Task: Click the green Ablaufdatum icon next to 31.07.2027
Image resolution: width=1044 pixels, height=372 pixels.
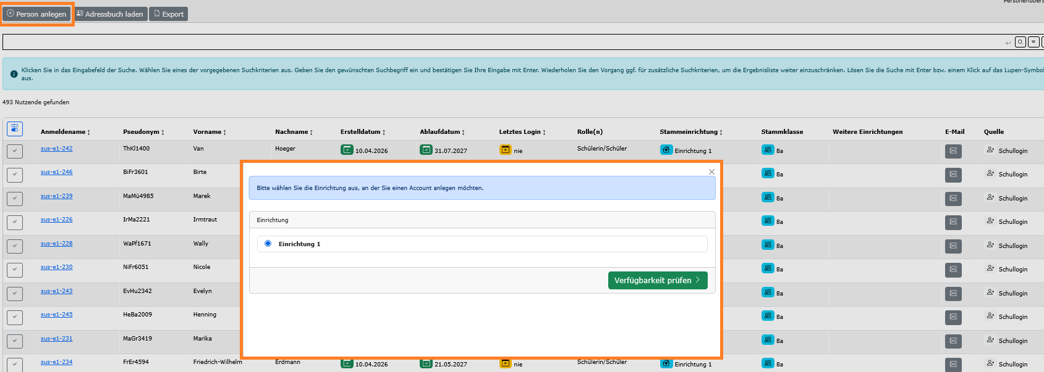Action: click(x=426, y=150)
